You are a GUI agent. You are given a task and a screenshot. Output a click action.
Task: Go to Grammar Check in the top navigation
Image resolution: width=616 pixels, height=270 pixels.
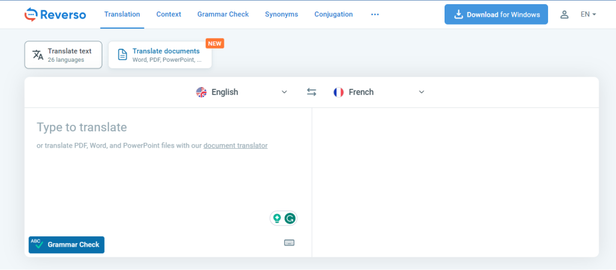[223, 14]
